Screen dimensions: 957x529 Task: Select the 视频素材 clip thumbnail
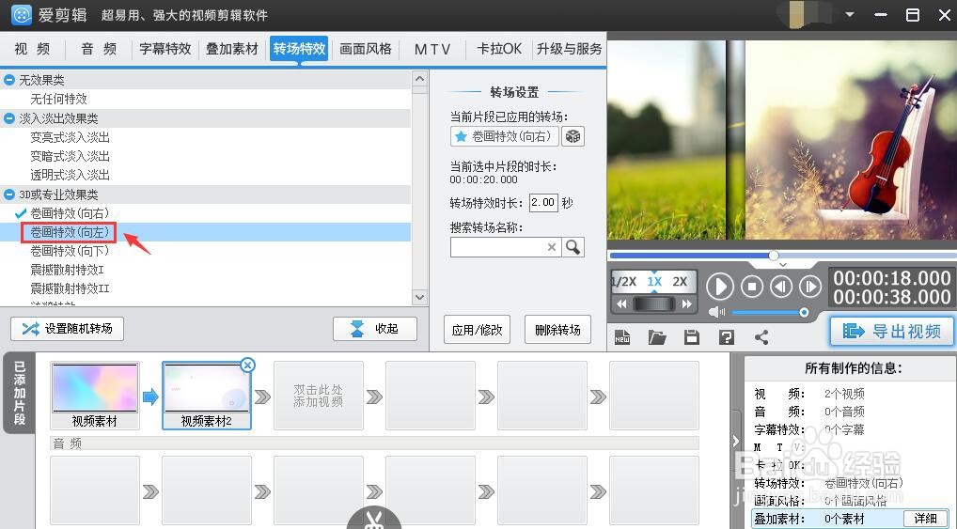click(95, 396)
